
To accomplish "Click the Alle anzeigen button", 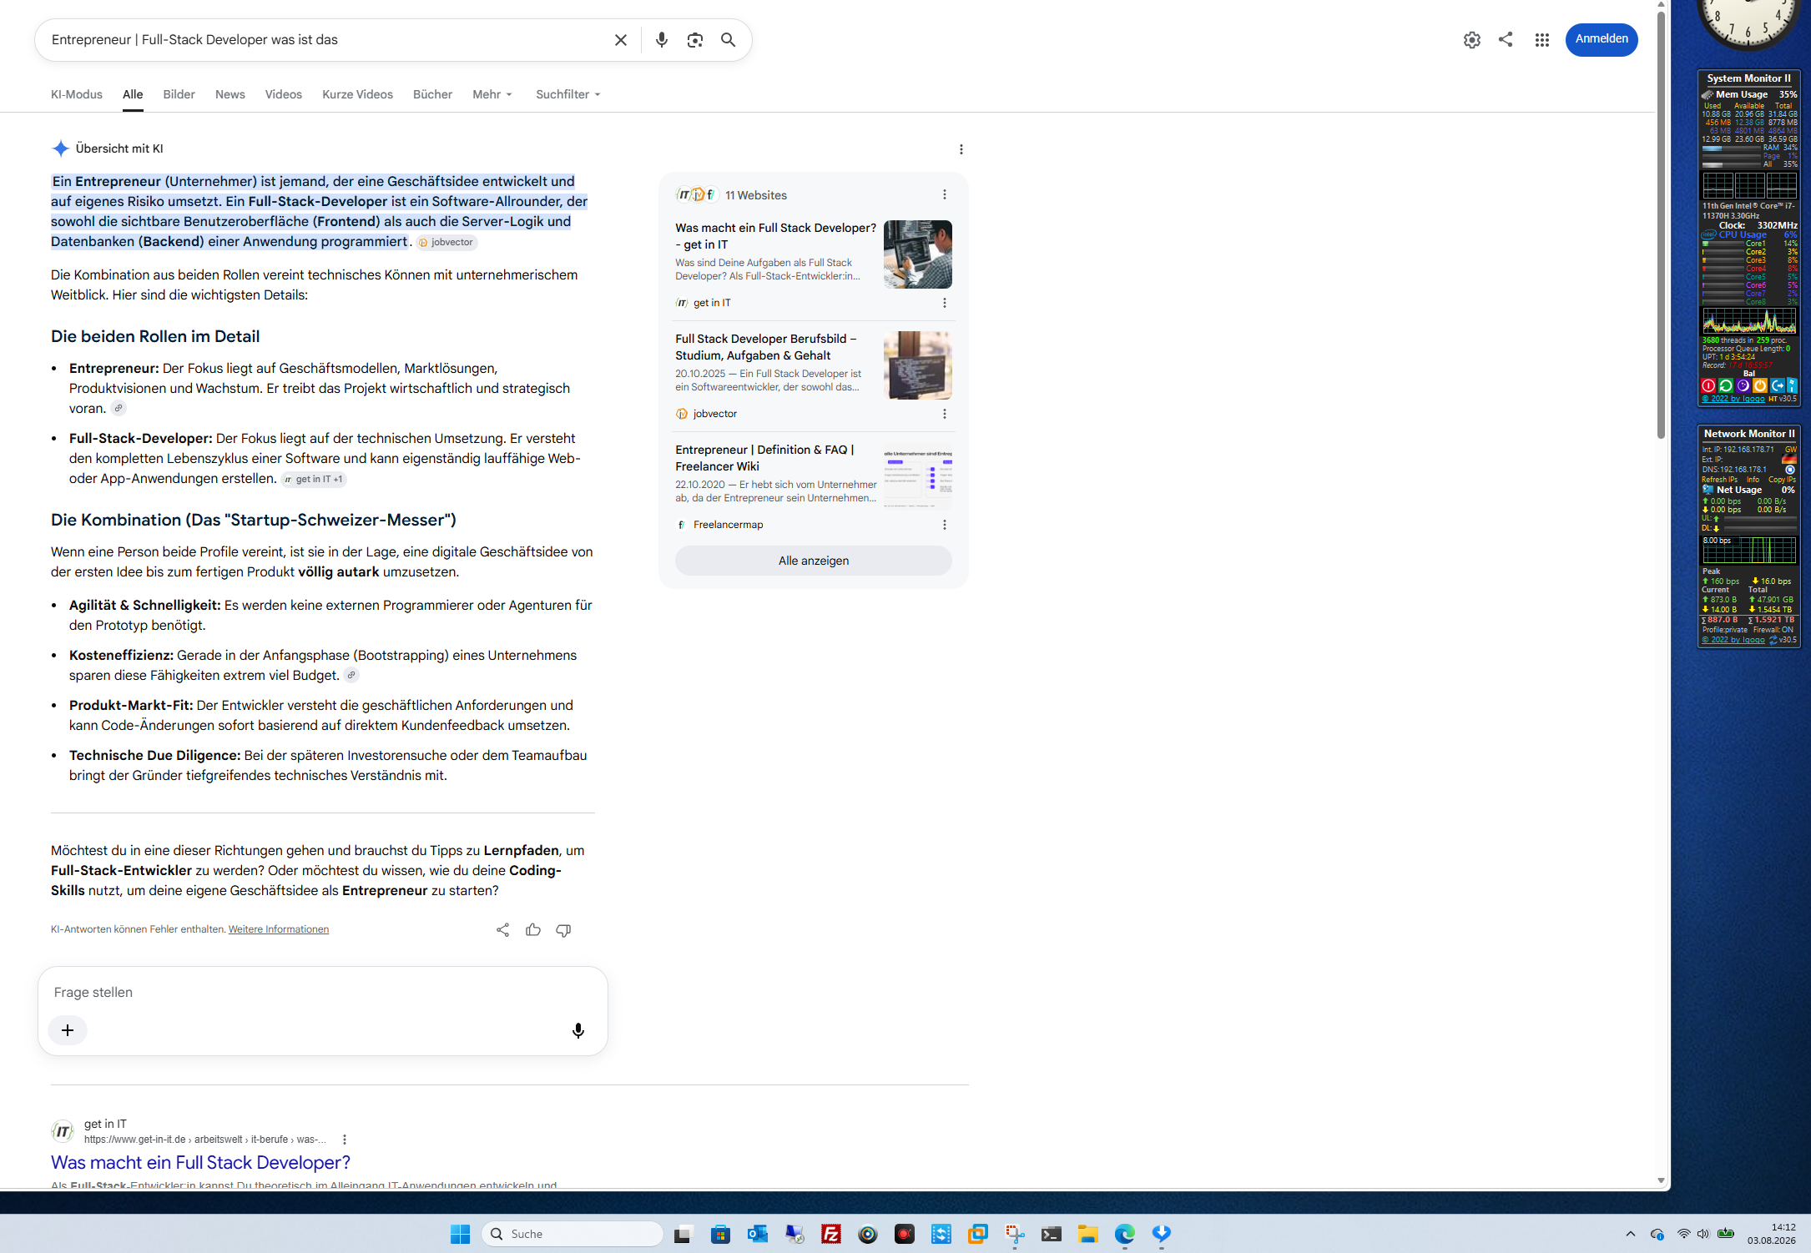I will point(814,561).
